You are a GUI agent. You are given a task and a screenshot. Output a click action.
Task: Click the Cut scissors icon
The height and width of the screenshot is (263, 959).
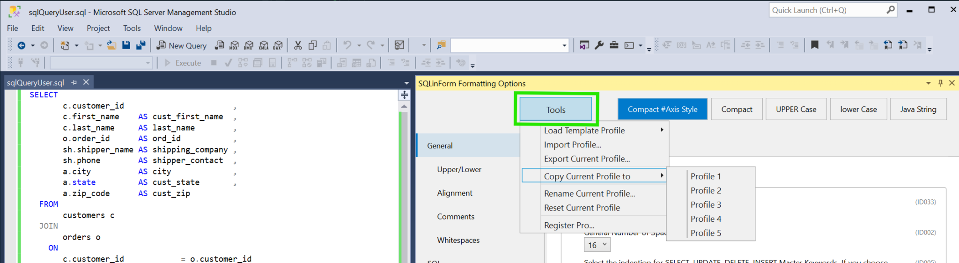click(298, 45)
